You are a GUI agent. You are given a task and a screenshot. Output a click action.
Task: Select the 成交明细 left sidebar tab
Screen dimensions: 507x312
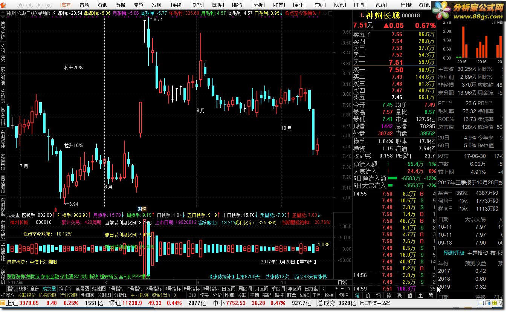click(3, 76)
